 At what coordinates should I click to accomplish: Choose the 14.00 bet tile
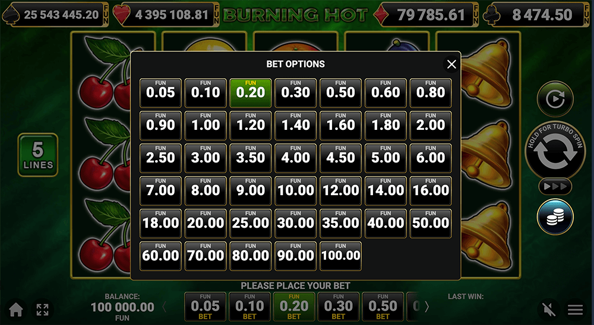point(386,191)
